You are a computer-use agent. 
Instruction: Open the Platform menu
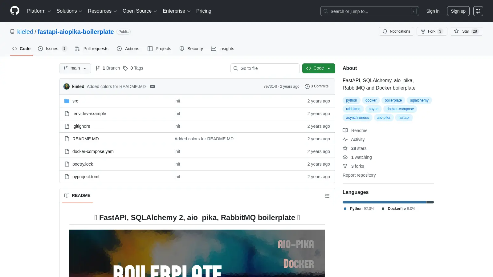(39, 11)
